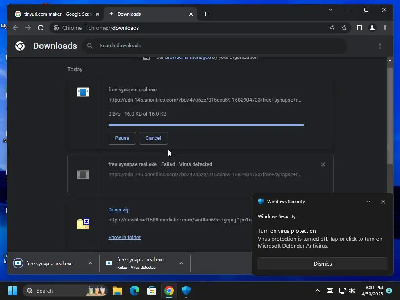Close the tinyurl.com maker tab

coord(97,14)
